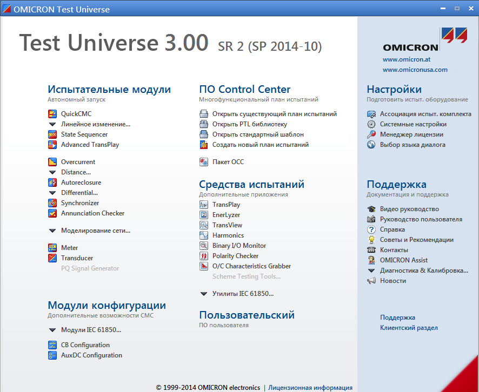Click the OMICRON logo image
This screenshot has height=392, width=479.
pyautogui.click(x=424, y=39)
